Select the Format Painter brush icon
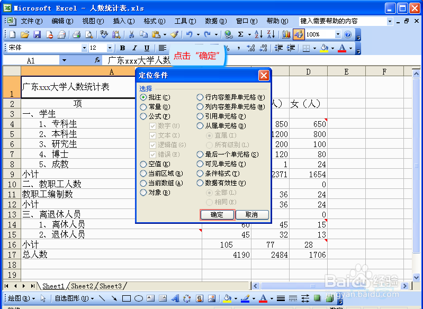This screenshot has height=309, width=423. (x=175, y=34)
